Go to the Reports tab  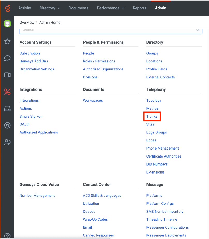coord(140,8)
